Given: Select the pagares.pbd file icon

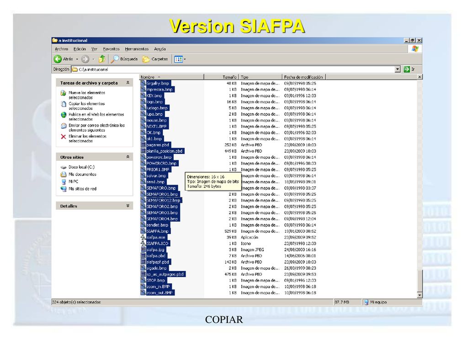Looking at the screenshot, I should pos(143,145).
